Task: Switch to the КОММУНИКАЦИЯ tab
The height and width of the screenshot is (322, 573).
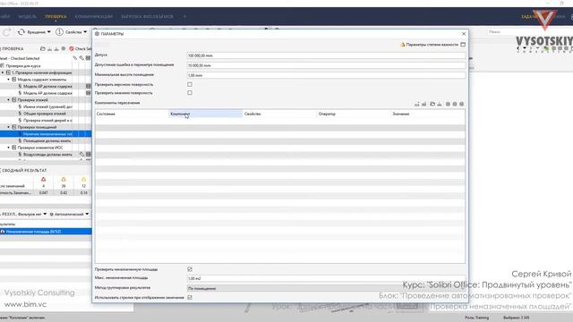Action: click(x=93, y=16)
